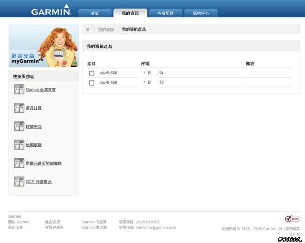Click the 序號 column header
Screen dimensions: 305x243
pyautogui.click(x=145, y=63)
